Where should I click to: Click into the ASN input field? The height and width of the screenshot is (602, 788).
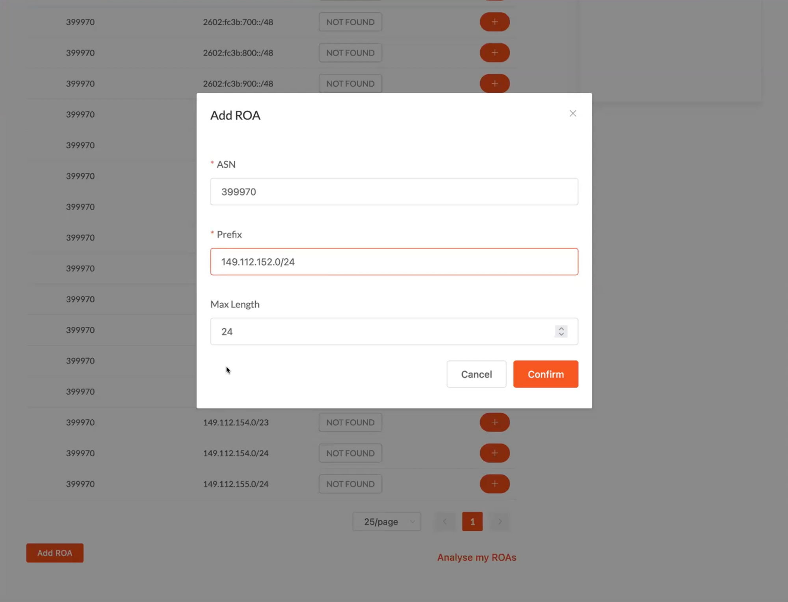[x=394, y=192]
